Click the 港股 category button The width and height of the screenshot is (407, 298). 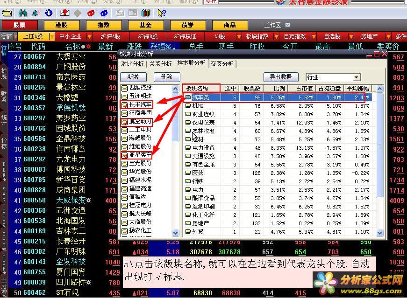click(62, 25)
